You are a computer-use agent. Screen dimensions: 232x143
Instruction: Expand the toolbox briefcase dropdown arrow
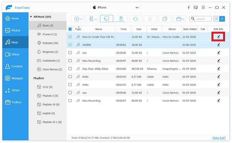click(183, 19)
